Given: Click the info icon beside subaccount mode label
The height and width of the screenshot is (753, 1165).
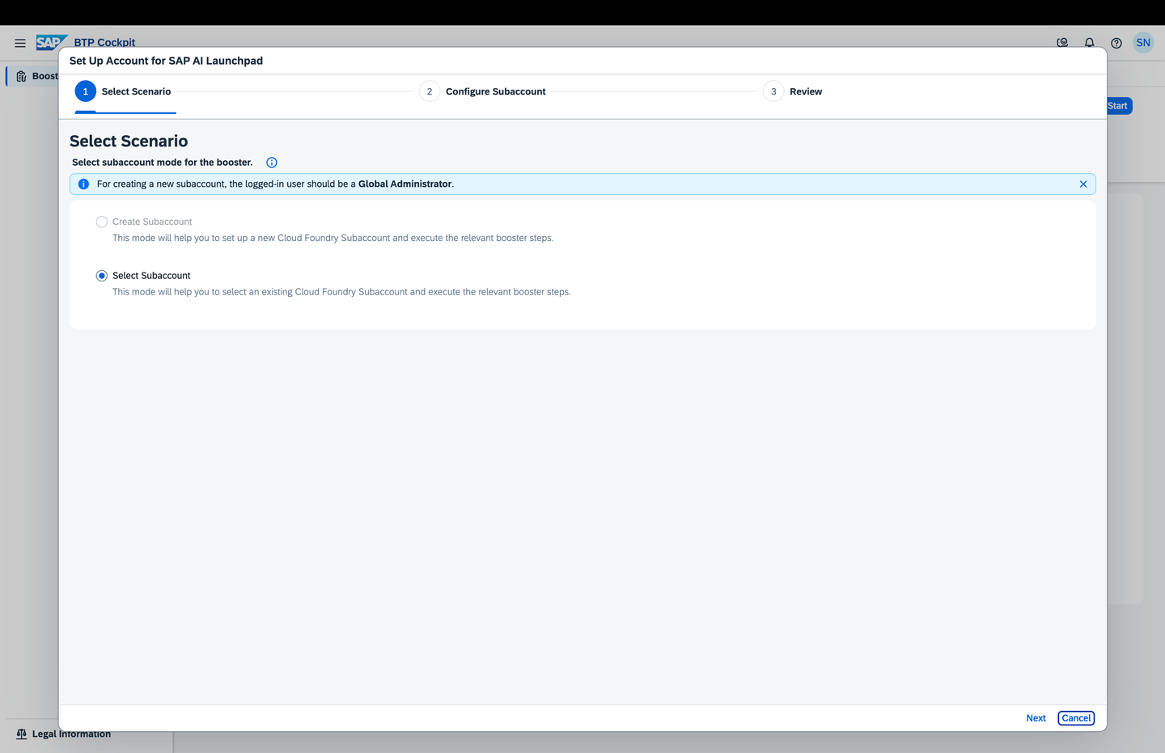Looking at the screenshot, I should coord(272,163).
